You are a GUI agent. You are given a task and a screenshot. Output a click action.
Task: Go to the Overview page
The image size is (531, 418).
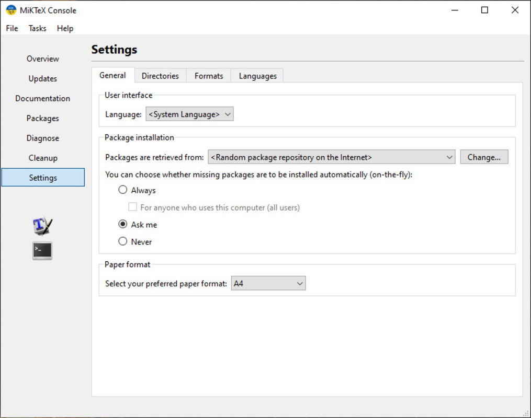[43, 59]
